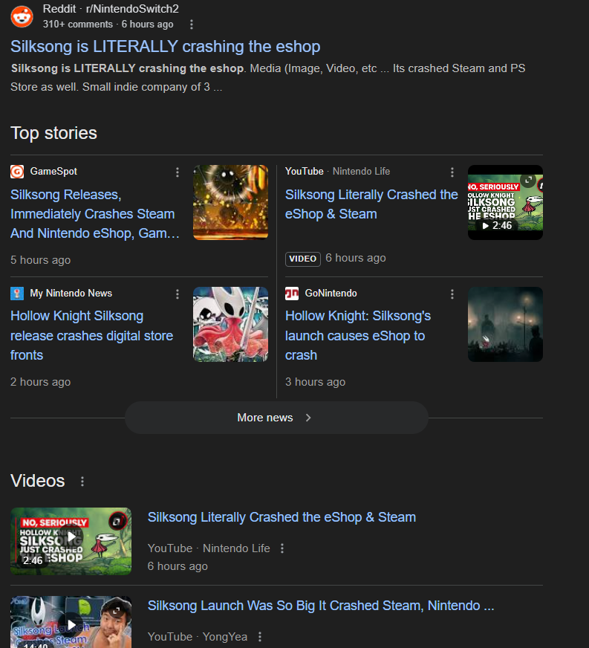Click the GameSpot favicon icon

point(17,172)
